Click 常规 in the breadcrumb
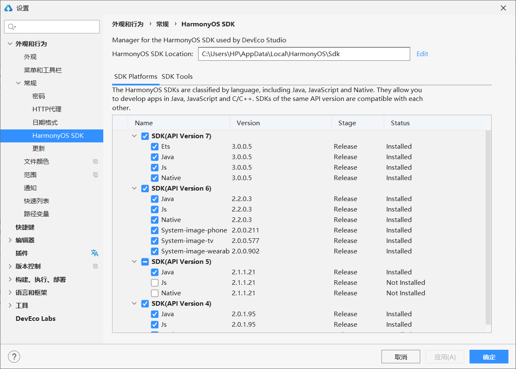The height and width of the screenshot is (369, 516). (x=162, y=24)
